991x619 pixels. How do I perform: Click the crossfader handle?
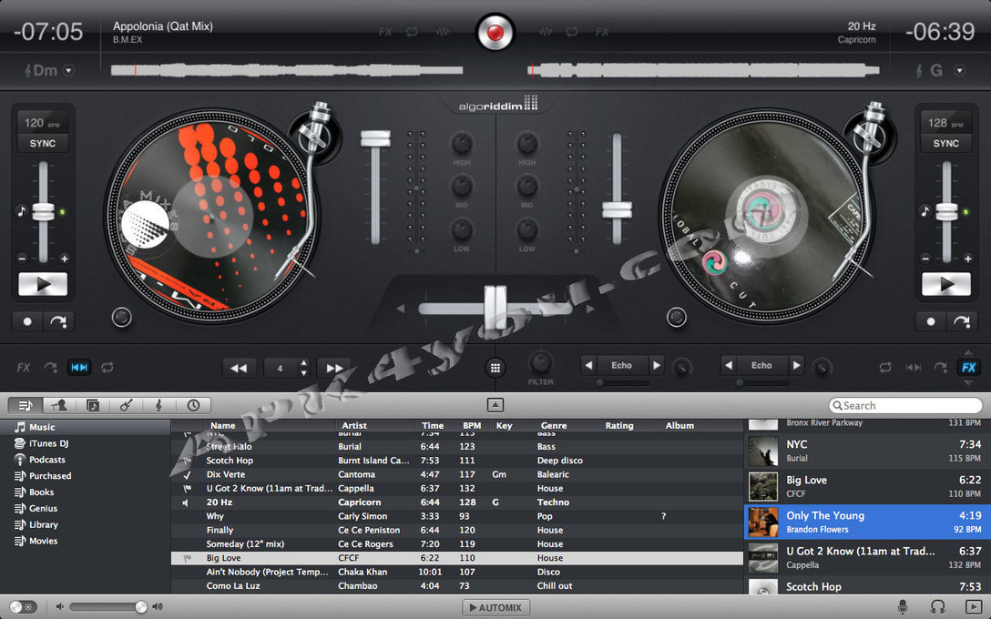coord(495,309)
